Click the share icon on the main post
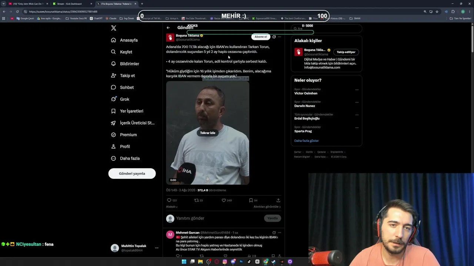Image resolution: width=474 pixels, height=266 pixels. point(278,200)
